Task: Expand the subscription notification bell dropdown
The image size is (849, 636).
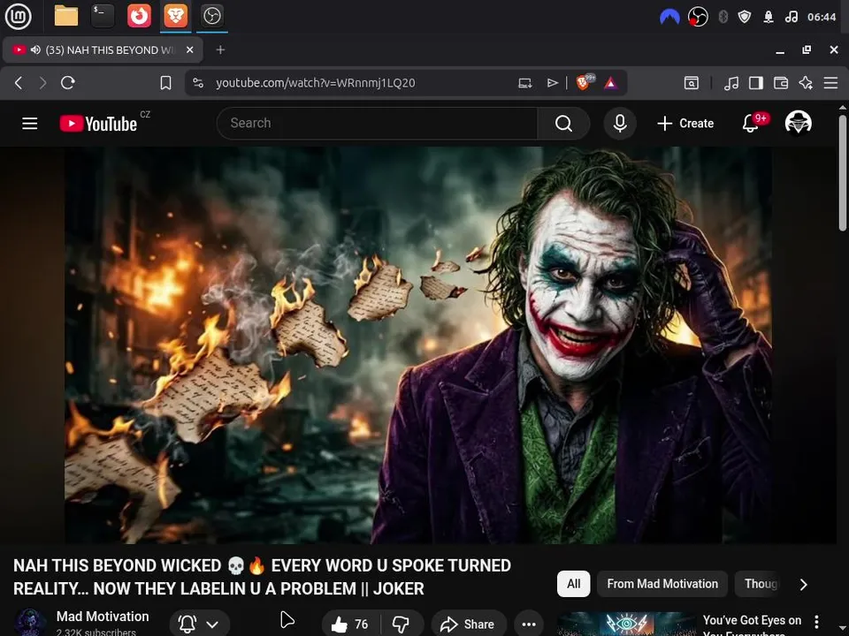Action: coord(199,625)
